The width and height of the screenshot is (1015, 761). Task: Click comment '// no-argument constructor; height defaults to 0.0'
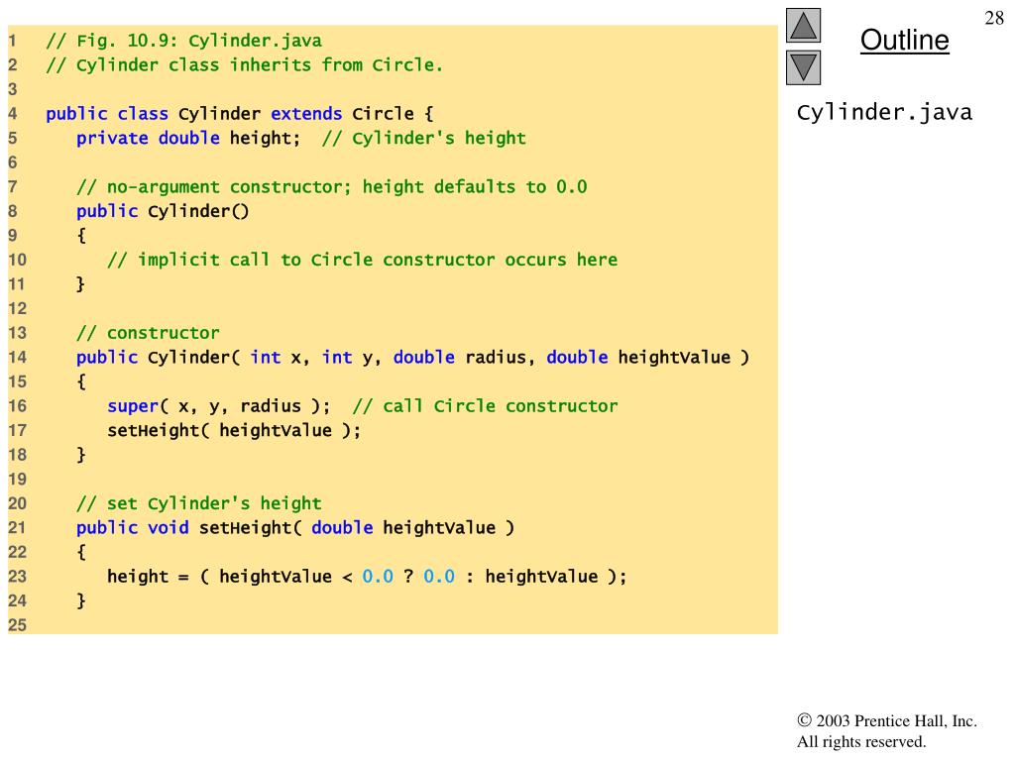331,187
